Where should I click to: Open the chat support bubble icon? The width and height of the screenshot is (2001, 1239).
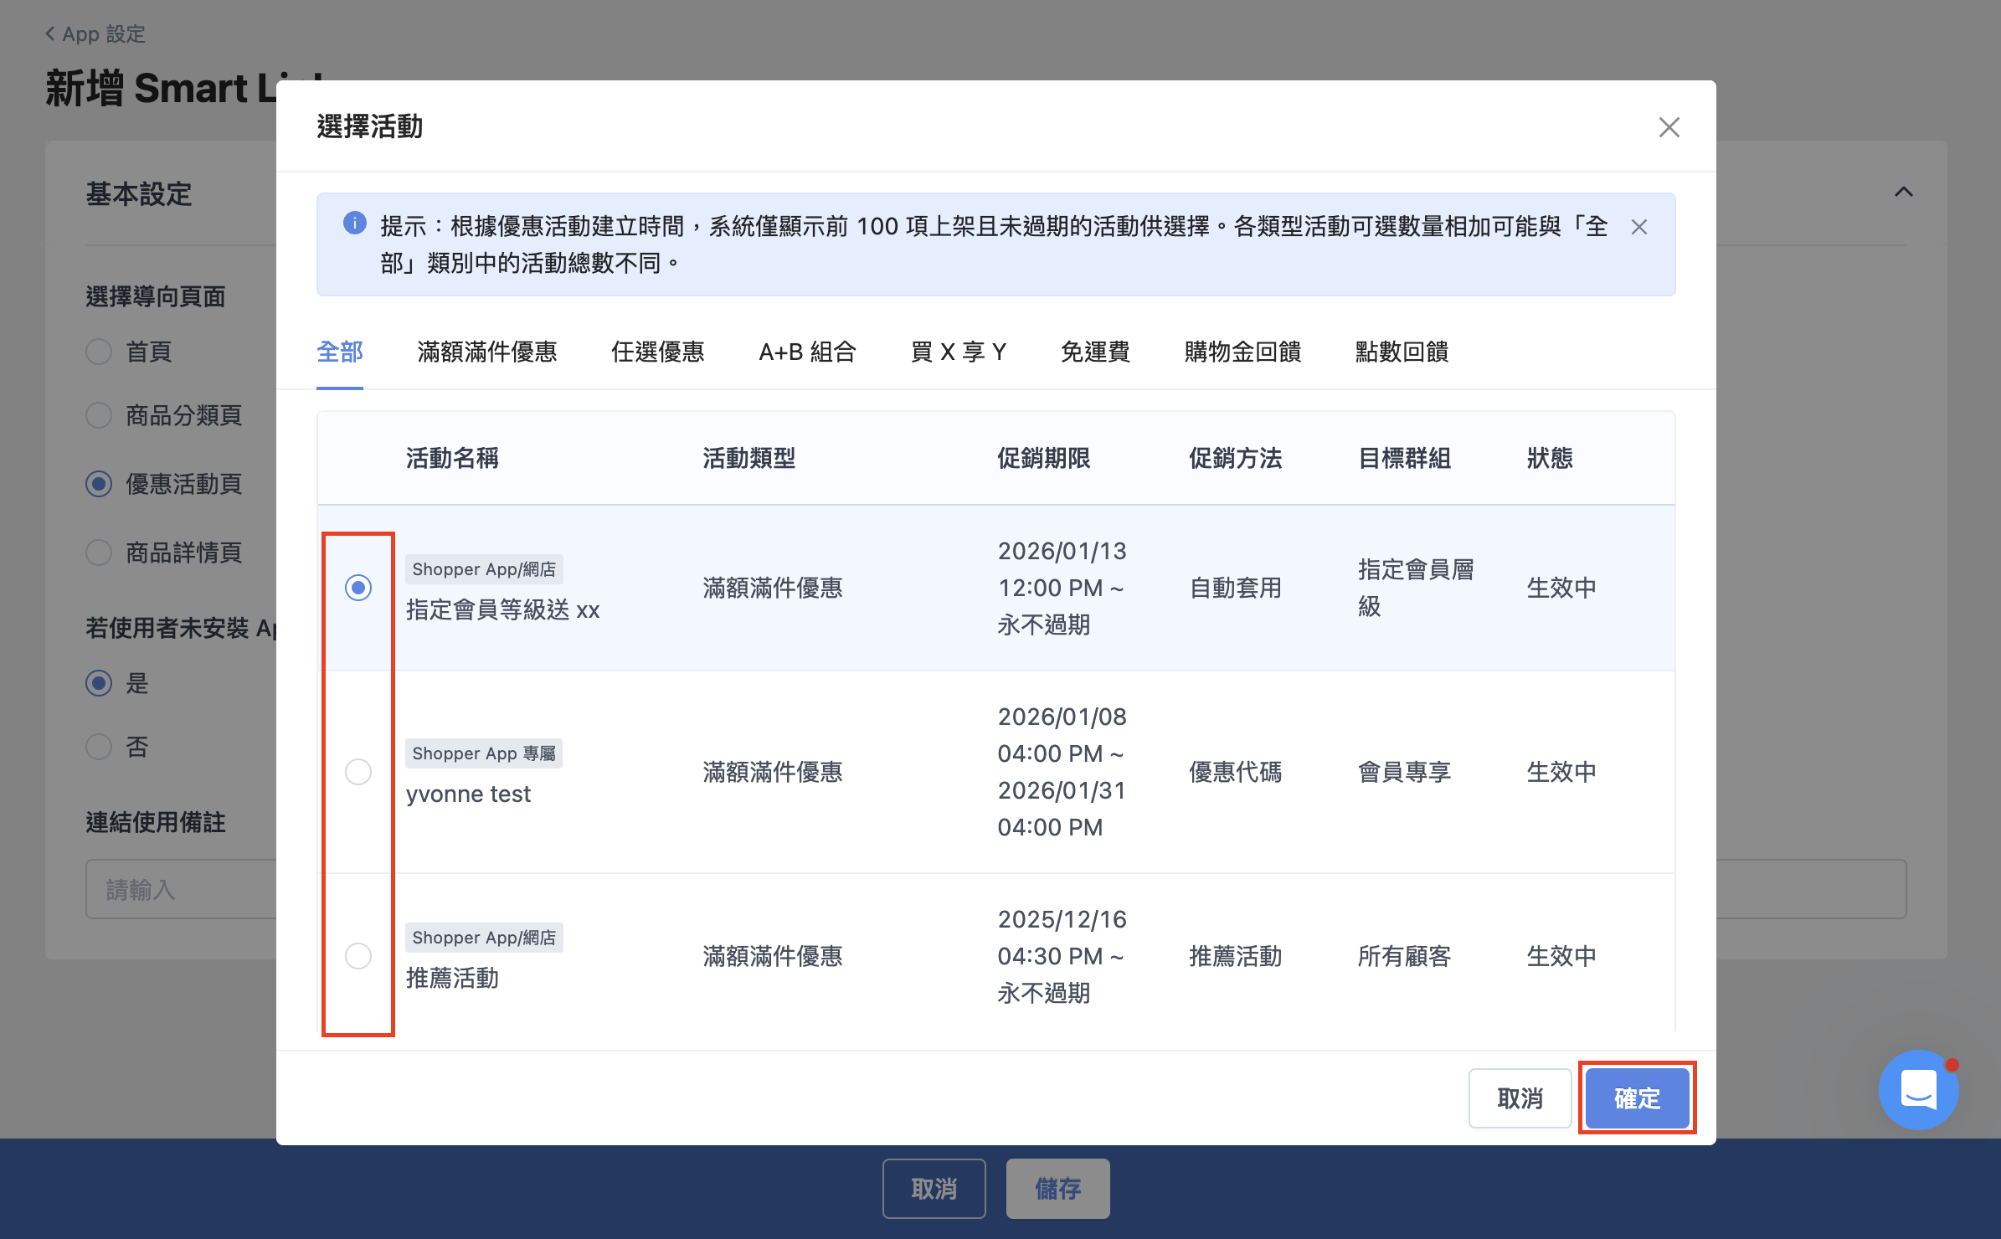click(1918, 1089)
